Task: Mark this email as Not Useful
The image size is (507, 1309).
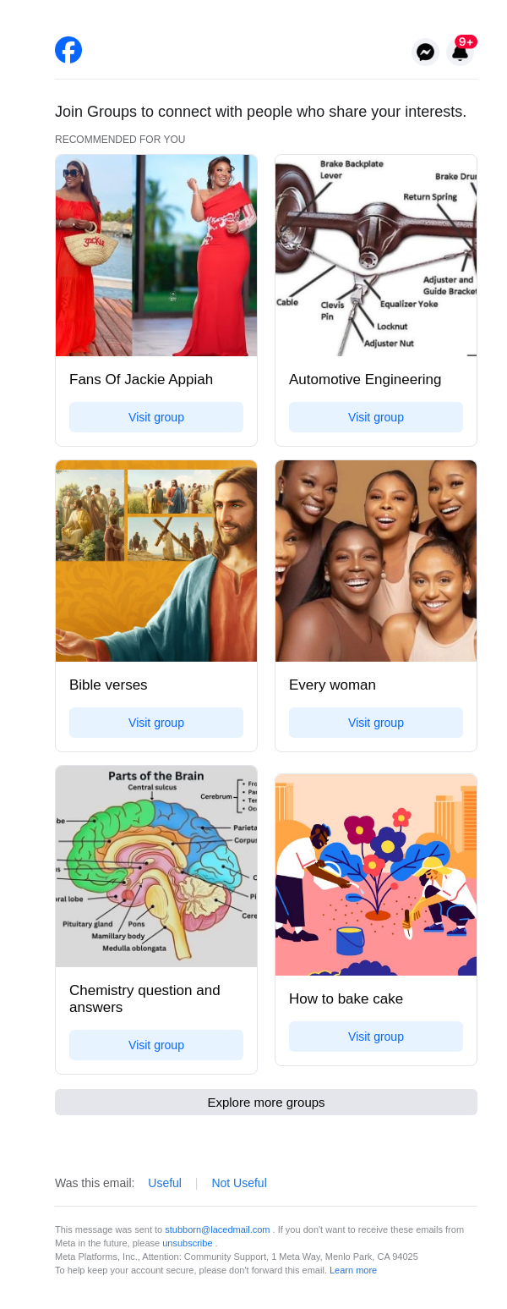Action: (x=239, y=1183)
